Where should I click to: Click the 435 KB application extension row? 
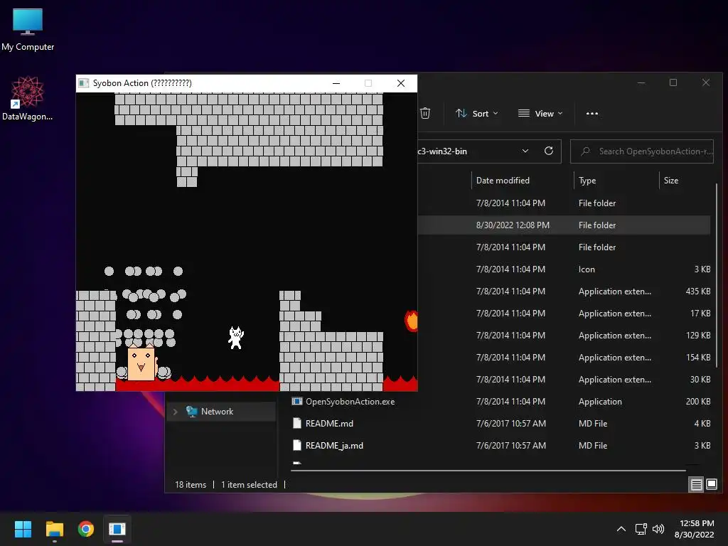click(x=564, y=291)
